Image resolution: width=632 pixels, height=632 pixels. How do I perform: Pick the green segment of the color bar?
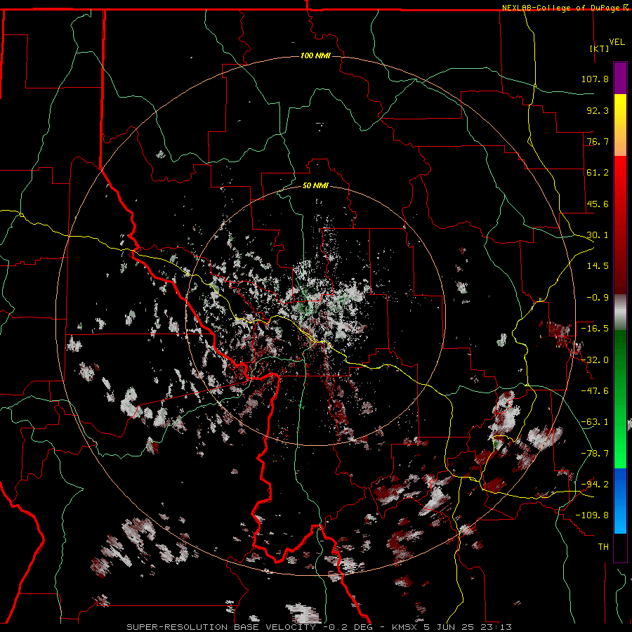[x=620, y=399]
